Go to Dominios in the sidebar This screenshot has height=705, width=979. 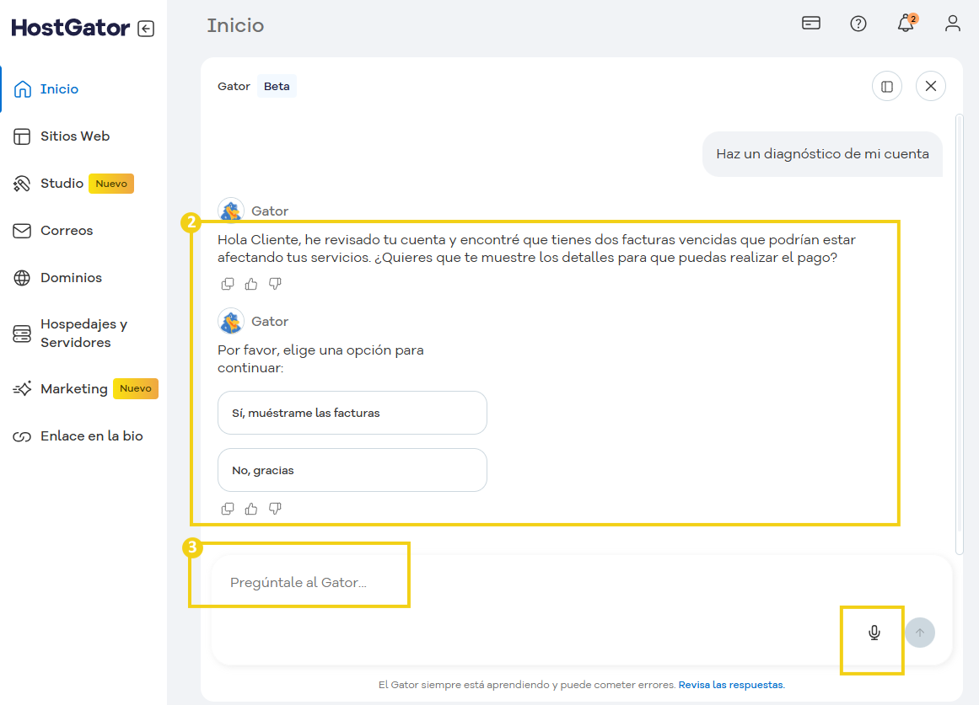(71, 278)
